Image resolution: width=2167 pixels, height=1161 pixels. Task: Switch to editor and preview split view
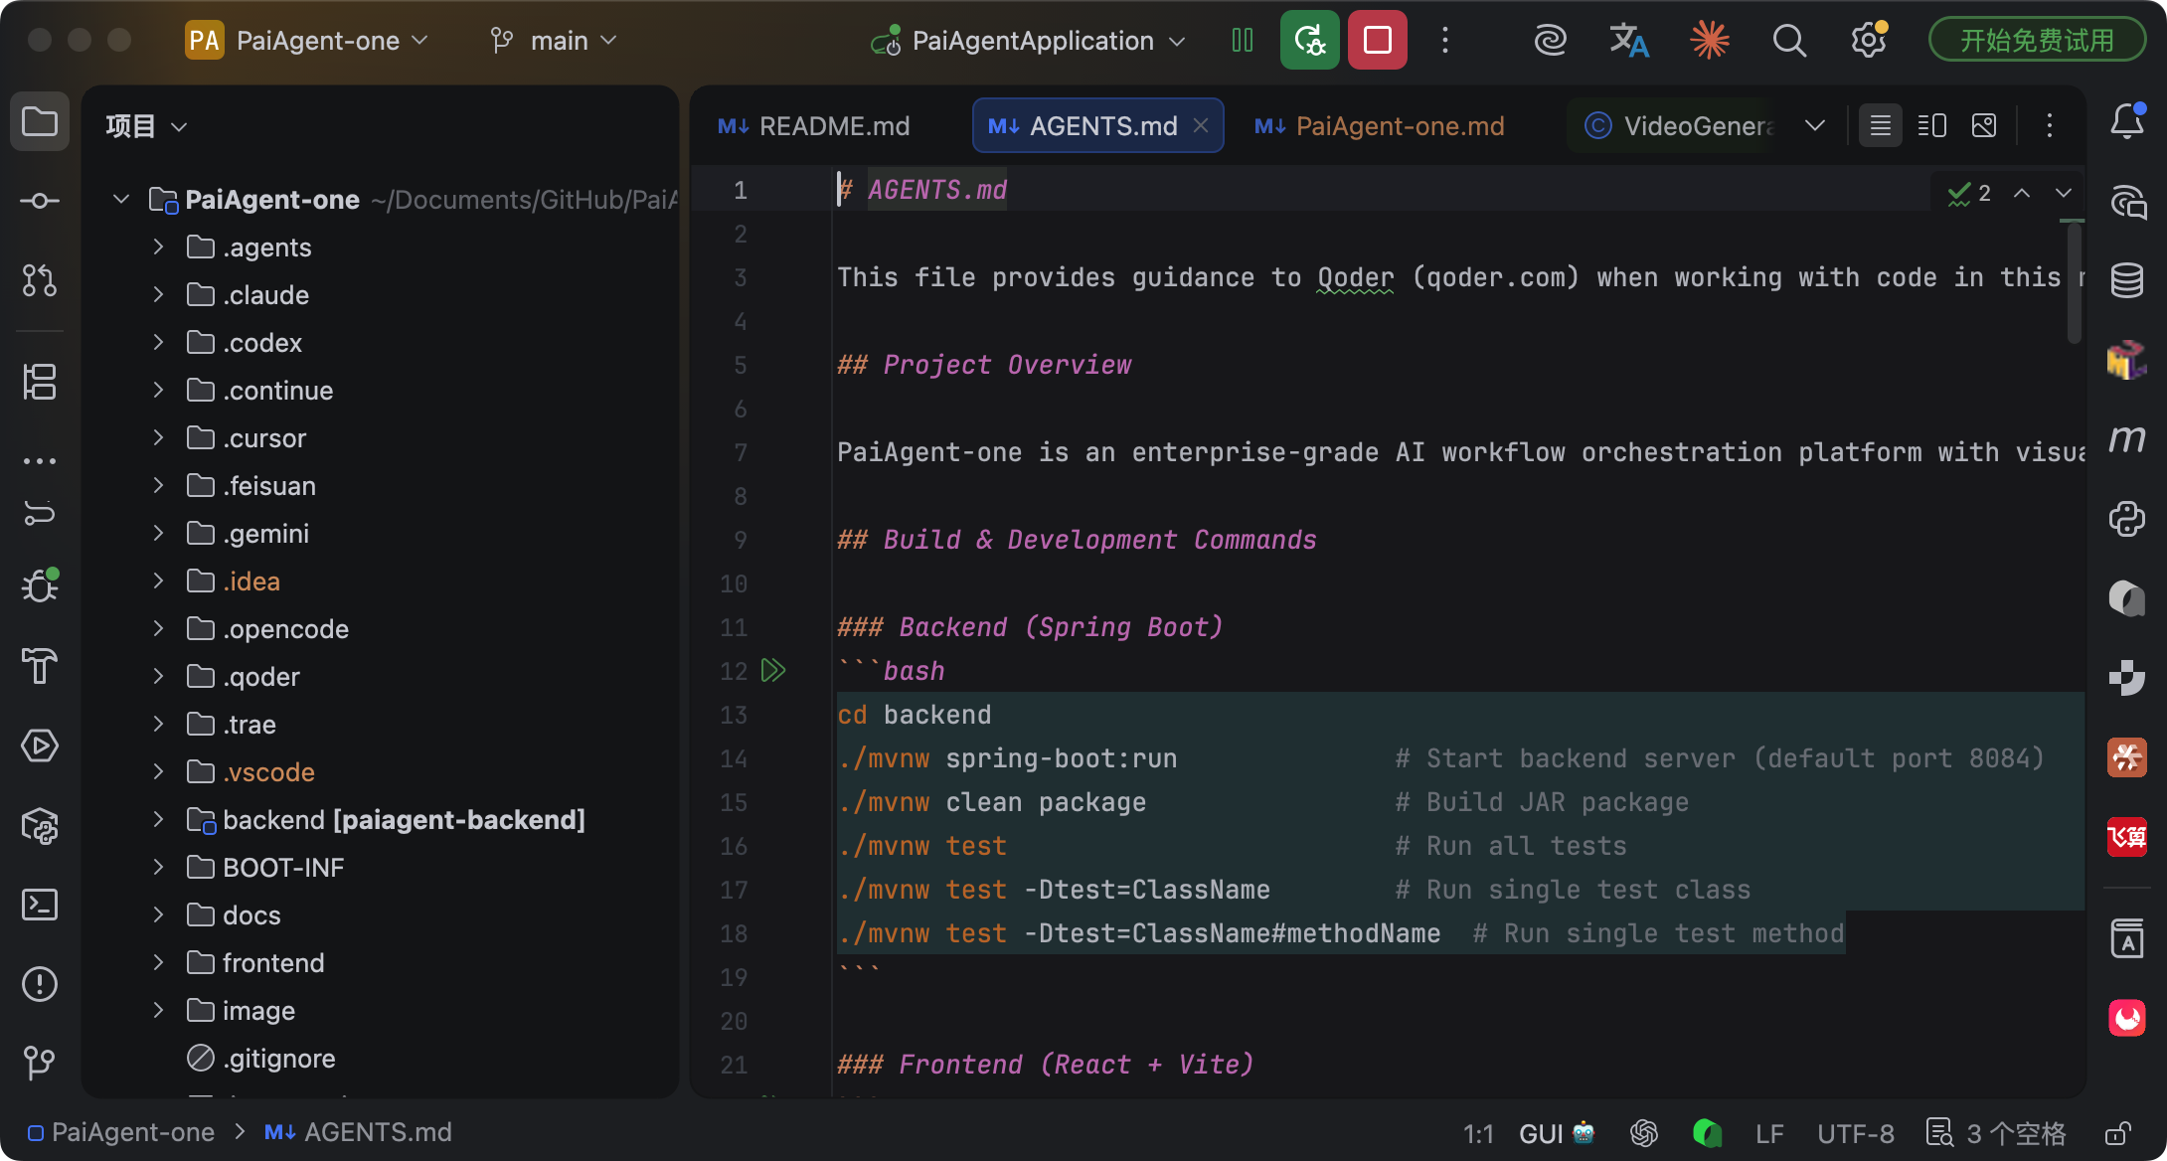(x=1932, y=126)
